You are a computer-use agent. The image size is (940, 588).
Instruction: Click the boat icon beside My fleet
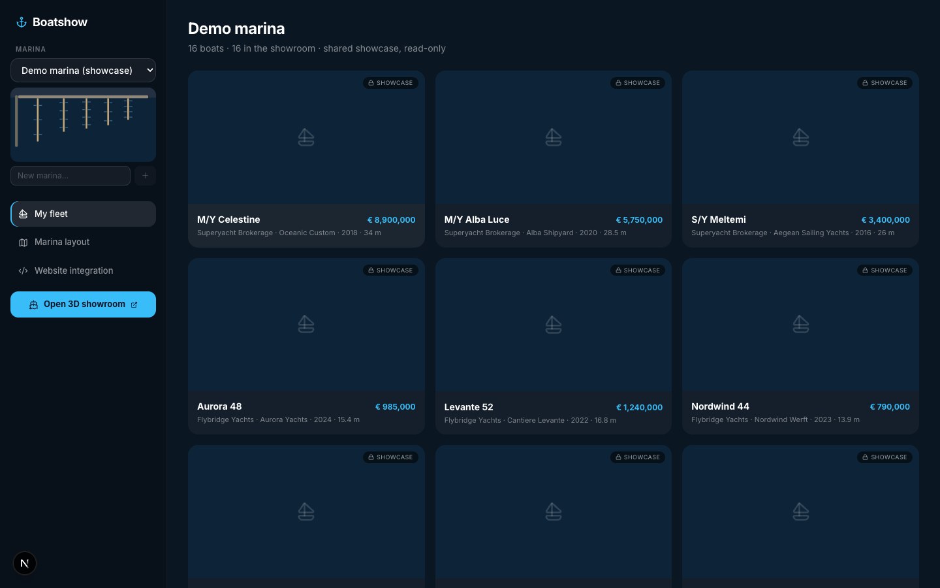pos(23,214)
